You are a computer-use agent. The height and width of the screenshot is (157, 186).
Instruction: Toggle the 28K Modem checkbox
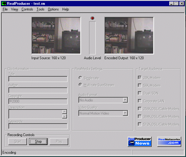[140, 78]
